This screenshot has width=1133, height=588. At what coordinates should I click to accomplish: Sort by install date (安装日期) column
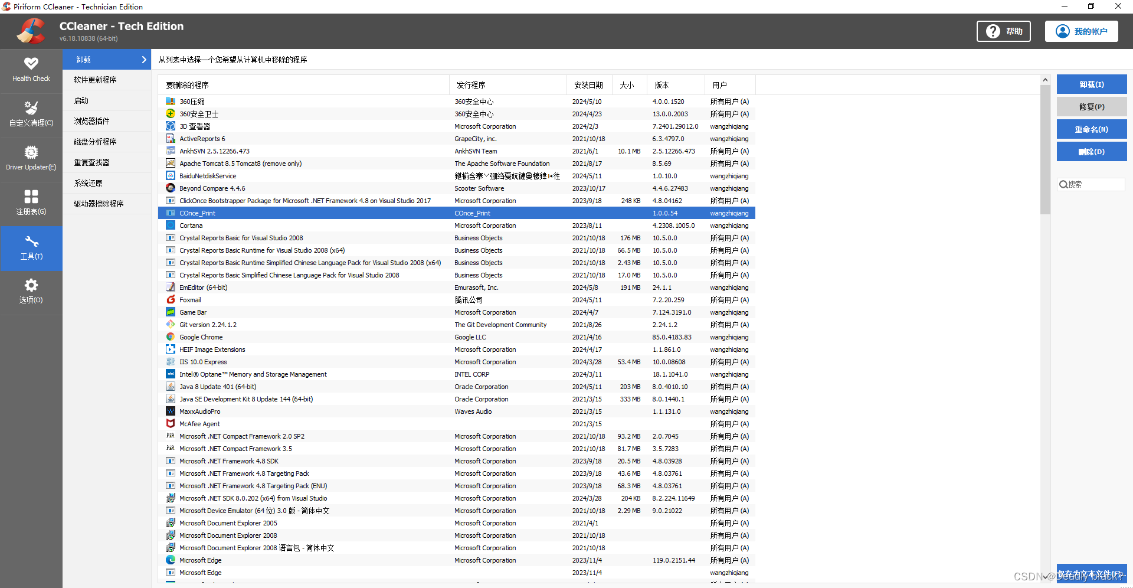(590, 85)
